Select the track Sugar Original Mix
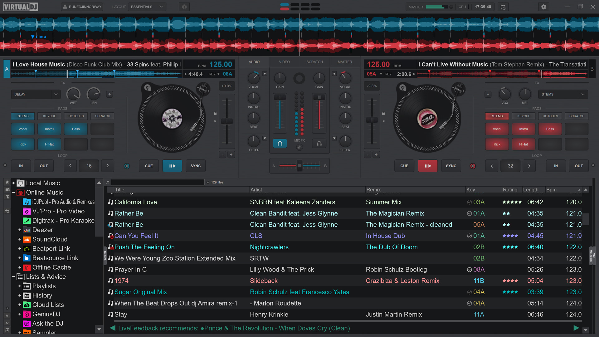 click(141, 292)
